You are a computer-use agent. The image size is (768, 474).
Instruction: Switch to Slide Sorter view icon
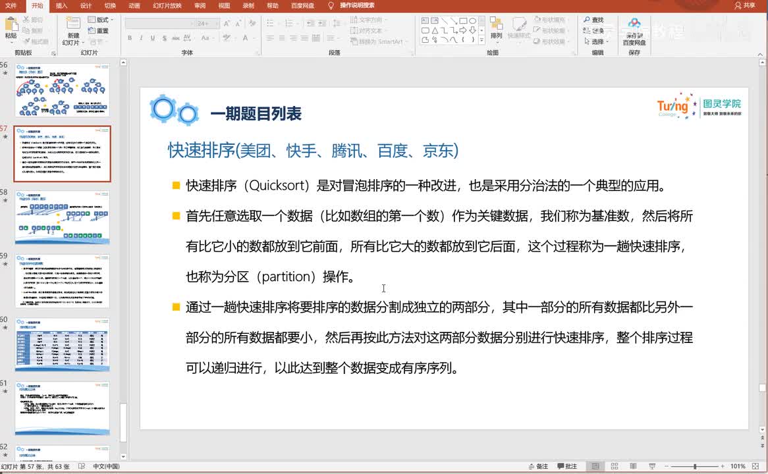click(615, 466)
